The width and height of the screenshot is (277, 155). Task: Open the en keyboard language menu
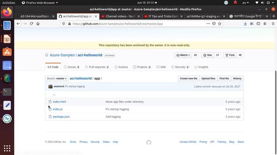pos(245,3)
